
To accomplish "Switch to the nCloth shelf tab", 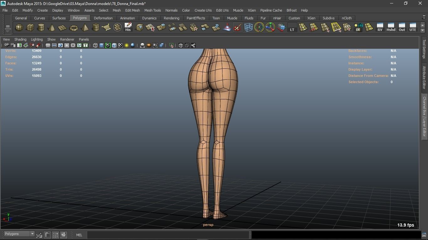I will (347, 18).
